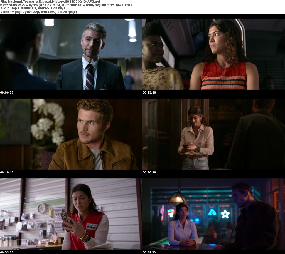Open the 00:19:45 frame with suede jacket
The image size is (285, 254).
pos(71,134)
